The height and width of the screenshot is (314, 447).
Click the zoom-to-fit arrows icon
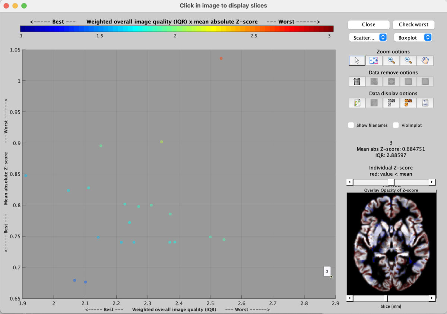[374, 60]
